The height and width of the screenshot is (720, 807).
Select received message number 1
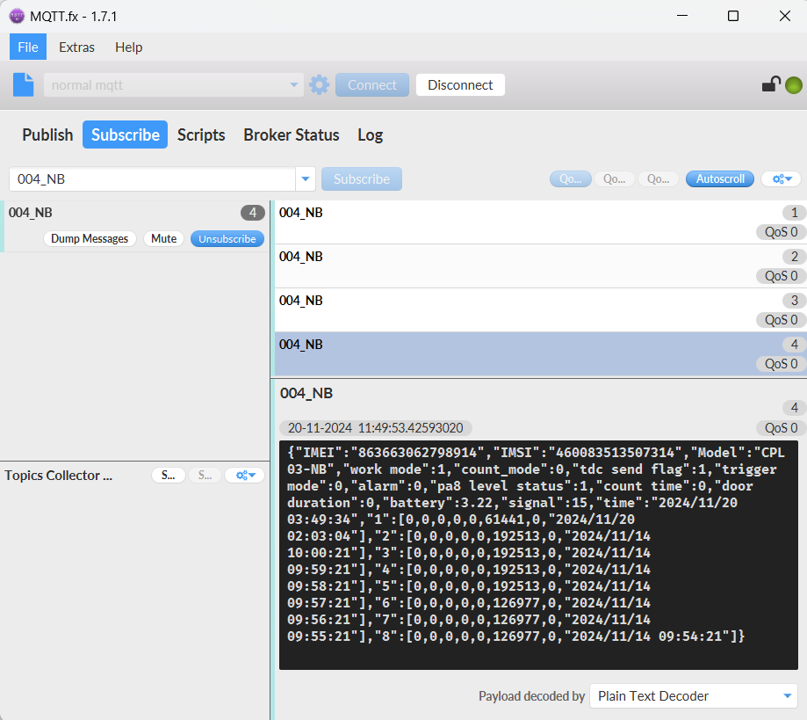540,222
